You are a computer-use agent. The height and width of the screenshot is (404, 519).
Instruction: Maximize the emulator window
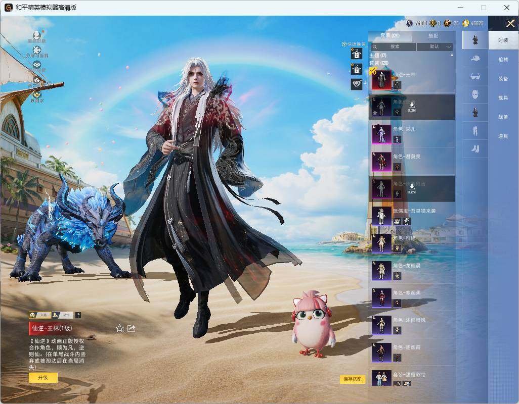tap(484, 7)
